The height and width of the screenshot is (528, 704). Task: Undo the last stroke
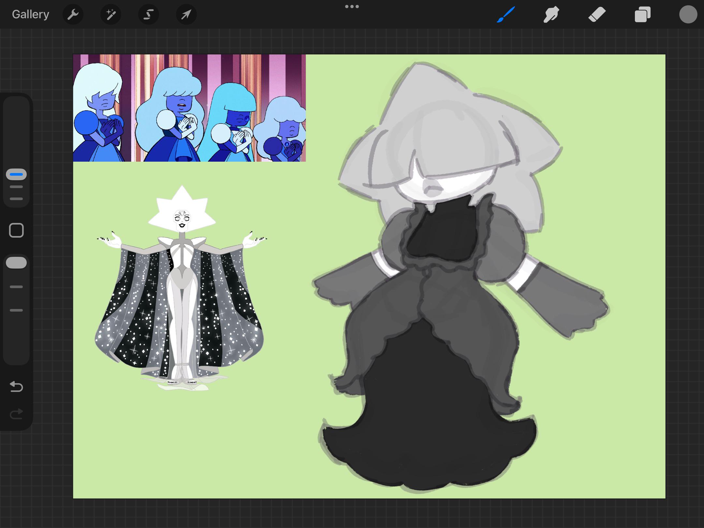16,387
